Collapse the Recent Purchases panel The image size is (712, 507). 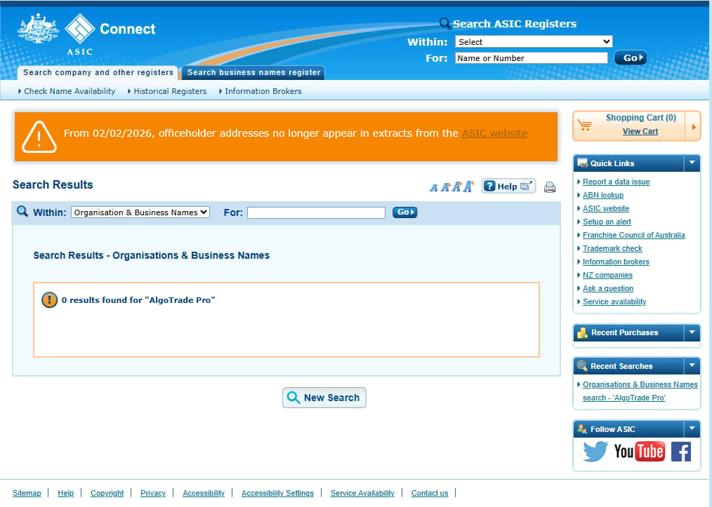tap(692, 332)
